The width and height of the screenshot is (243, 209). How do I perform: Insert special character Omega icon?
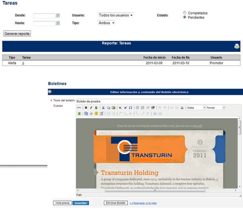point(130,108)
